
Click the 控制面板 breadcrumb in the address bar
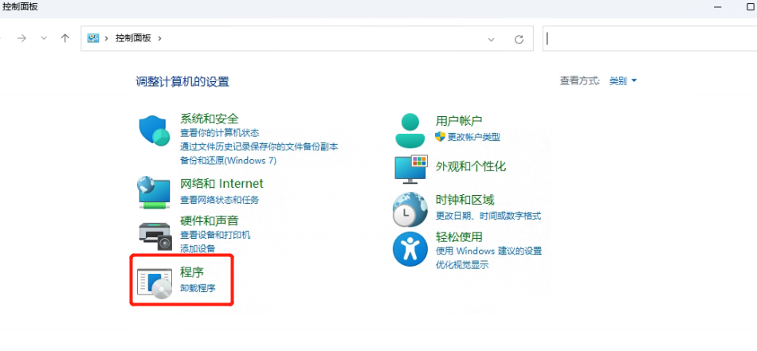point(133,38)
